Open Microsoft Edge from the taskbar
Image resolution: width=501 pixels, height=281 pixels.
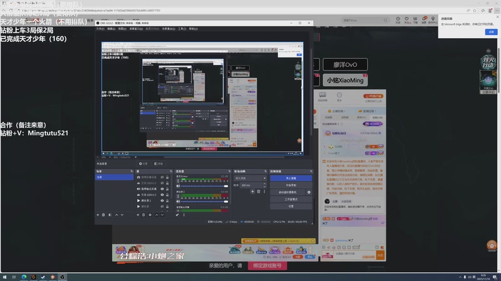(x=24, y=277)
